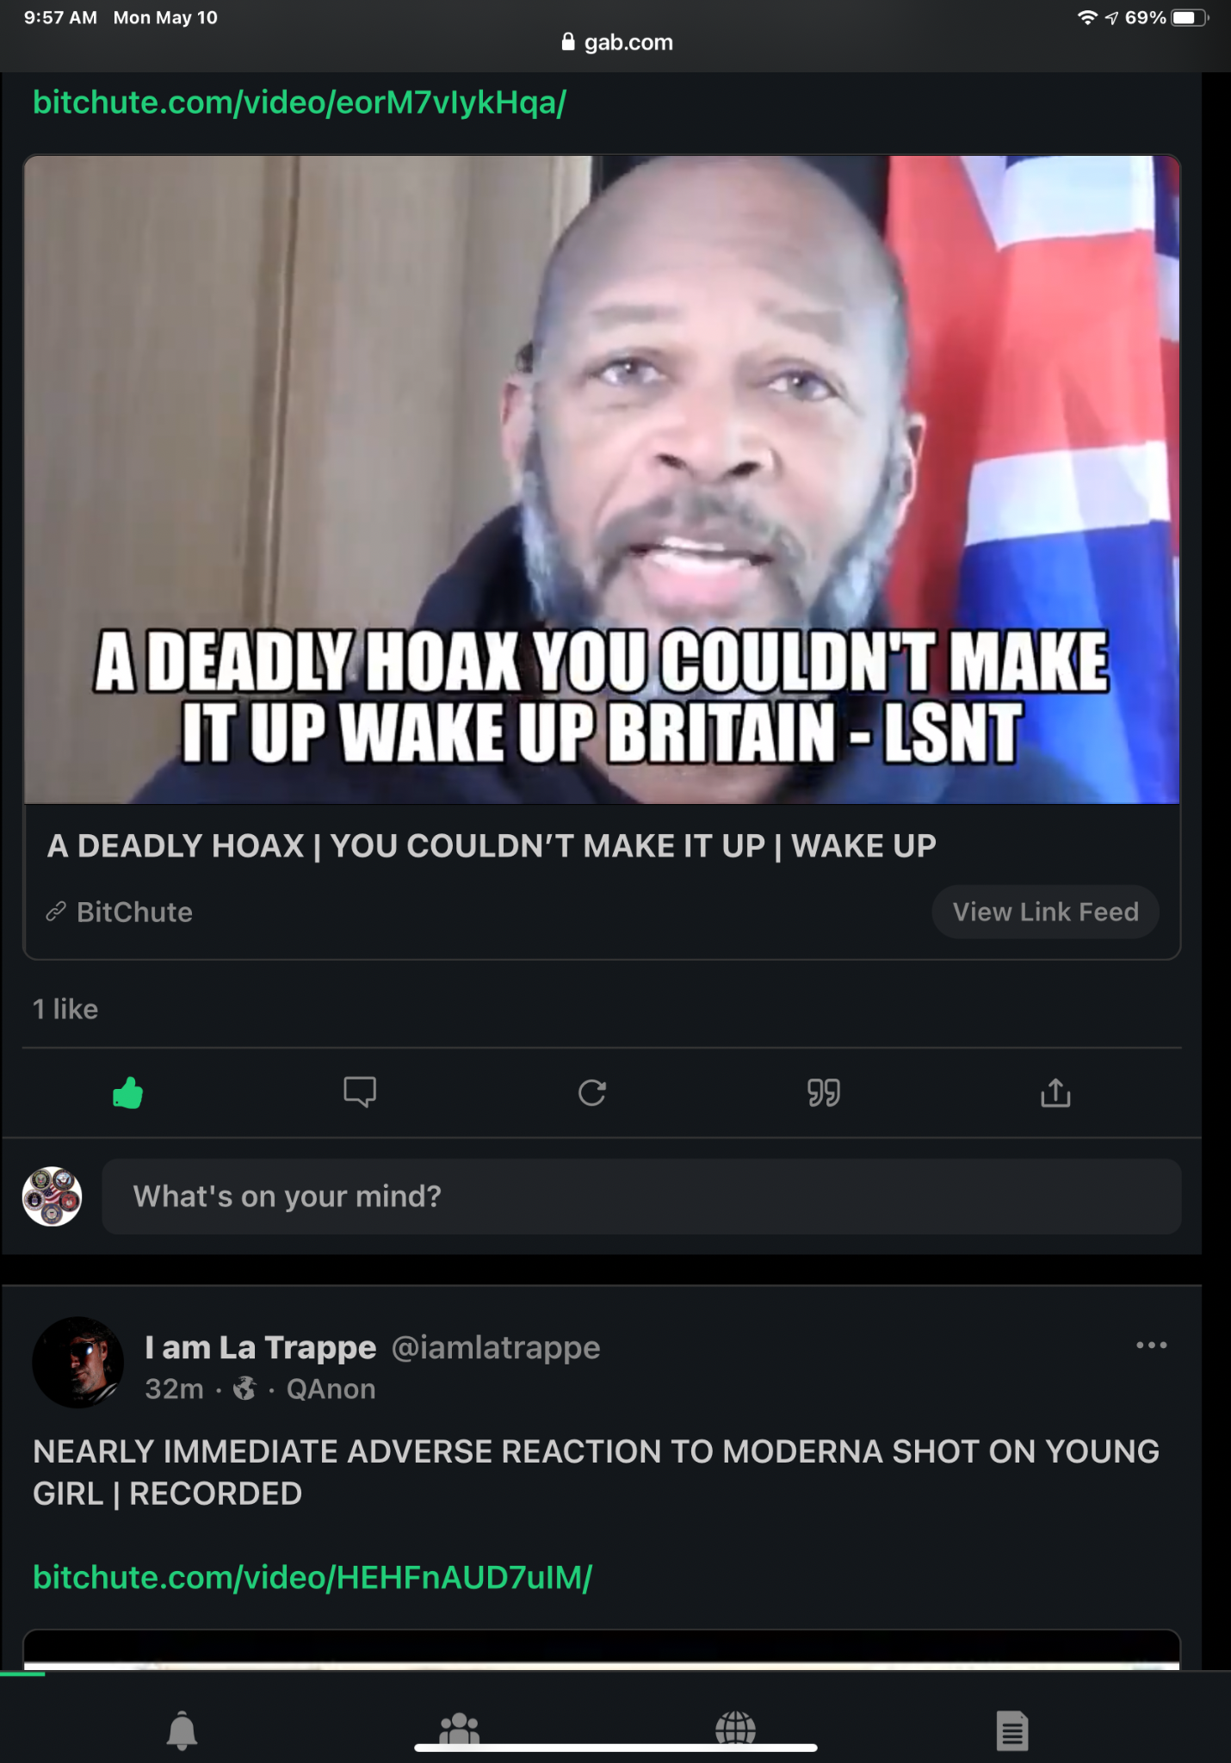Screen dimensions: 1231x1763
Task: Open explore globe icon in bottom bar
Action: pos(735,1729)
